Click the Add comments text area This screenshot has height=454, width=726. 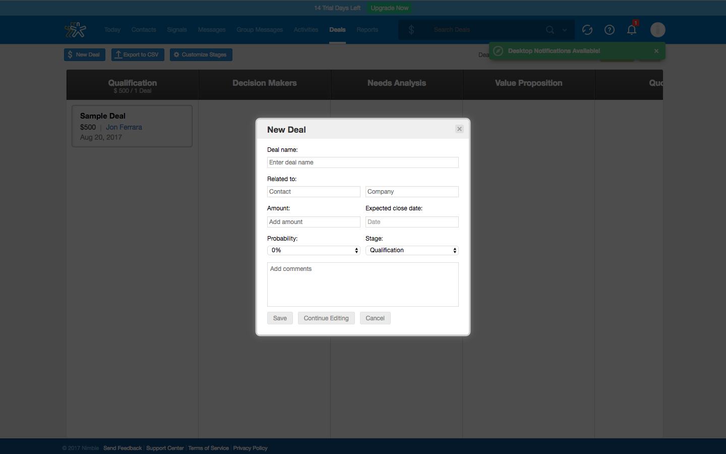pos(363,285)
